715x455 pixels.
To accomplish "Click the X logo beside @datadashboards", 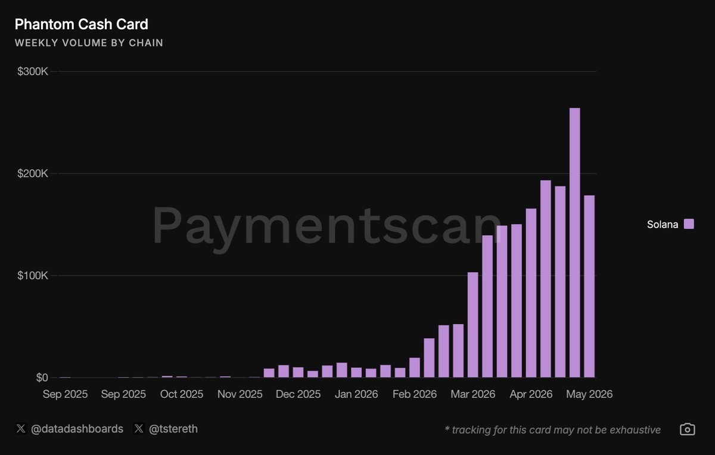I will (x=21, y=429).
